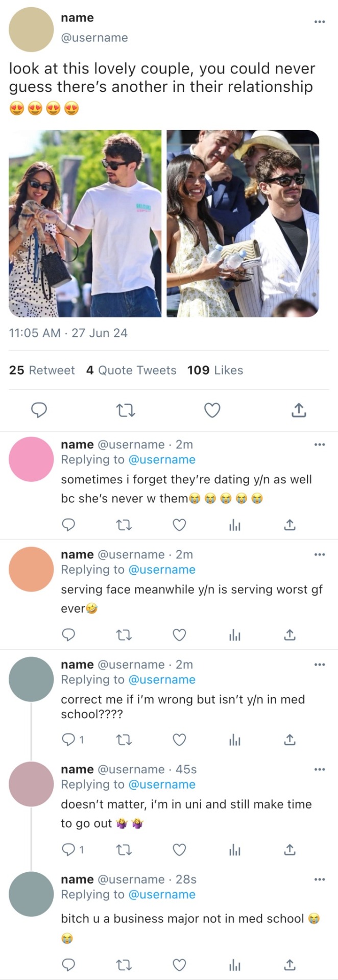The width and height of the screenshot is (338, 980).
Task: Open the right photo with the white striped blazer
Action: click(x=243, y=224)
